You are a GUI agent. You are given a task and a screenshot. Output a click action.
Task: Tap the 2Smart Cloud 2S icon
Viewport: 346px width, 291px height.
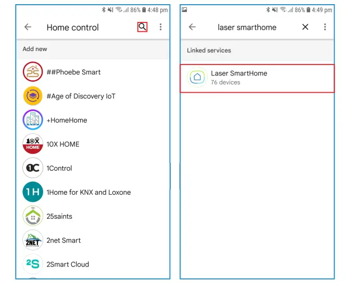(33, 264)
